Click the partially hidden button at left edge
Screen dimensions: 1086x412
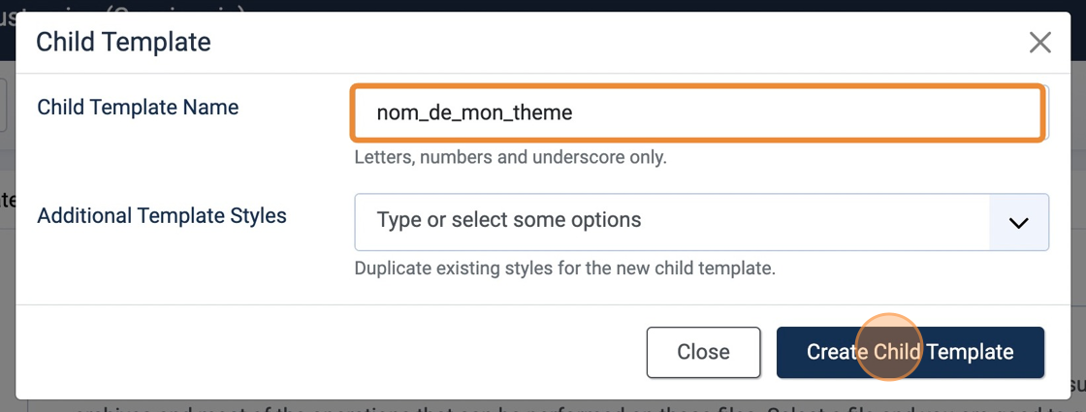pos(4,105)
